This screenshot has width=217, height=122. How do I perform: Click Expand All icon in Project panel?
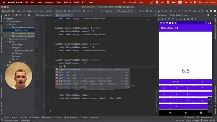[20, 15]
